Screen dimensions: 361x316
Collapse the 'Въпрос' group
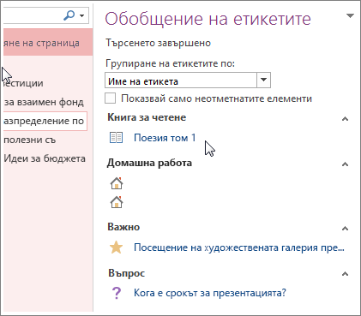pyautogui.click(x=345, y=274)
